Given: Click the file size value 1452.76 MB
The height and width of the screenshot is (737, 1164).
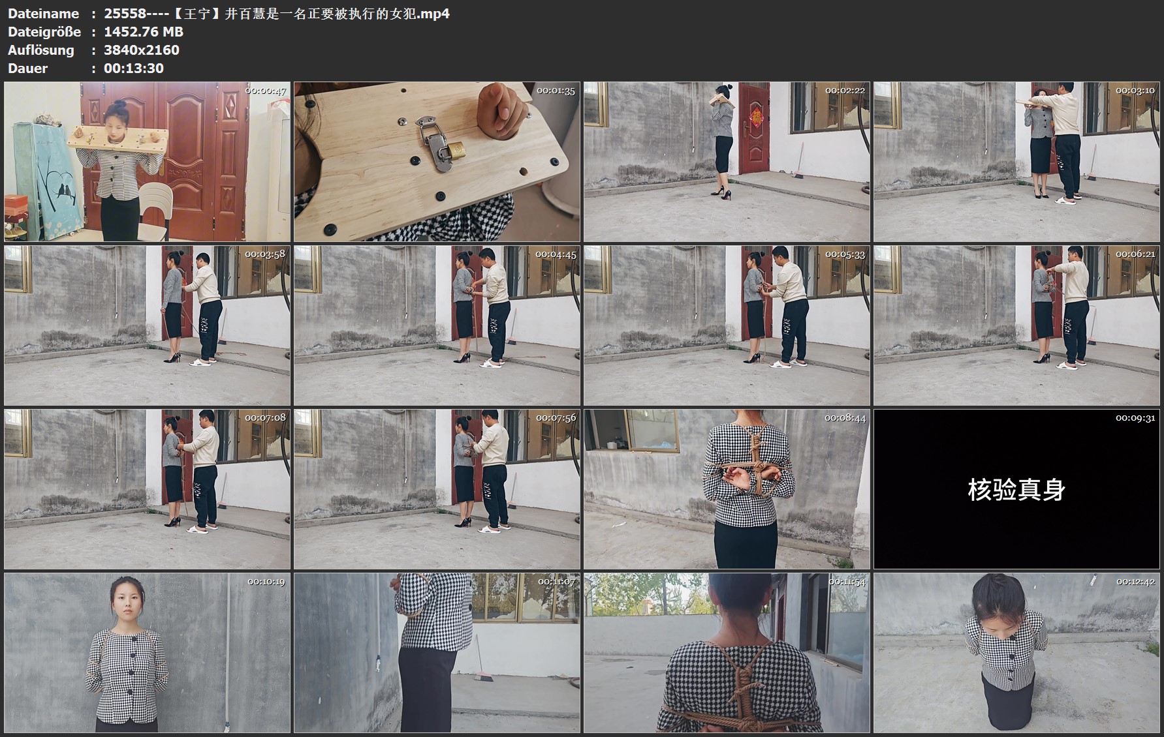Looking at the screenshot, I should [144, 32].
